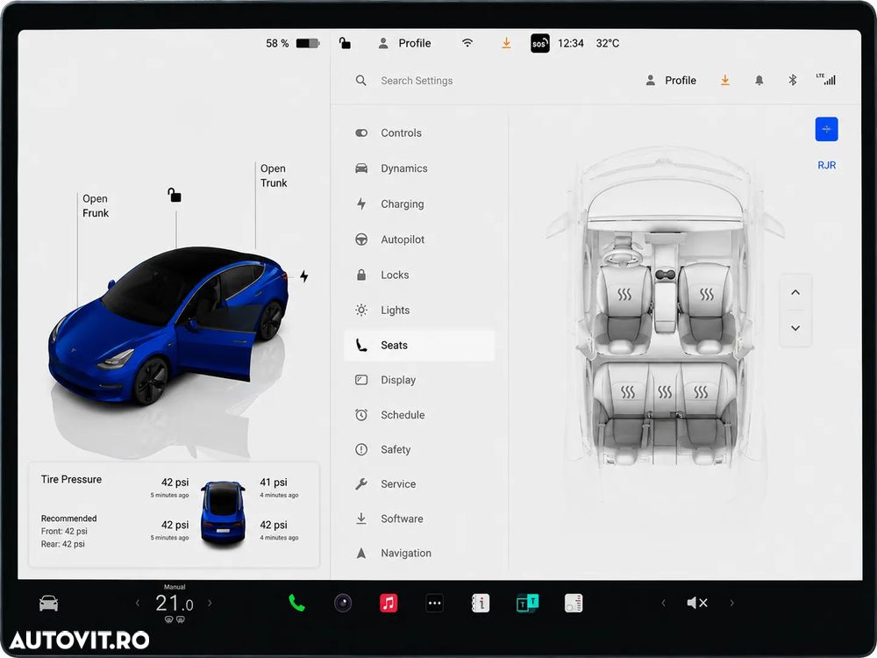Toggle rear left seat heater
This screenshot has width=877, height=658.
click(628, 392)
